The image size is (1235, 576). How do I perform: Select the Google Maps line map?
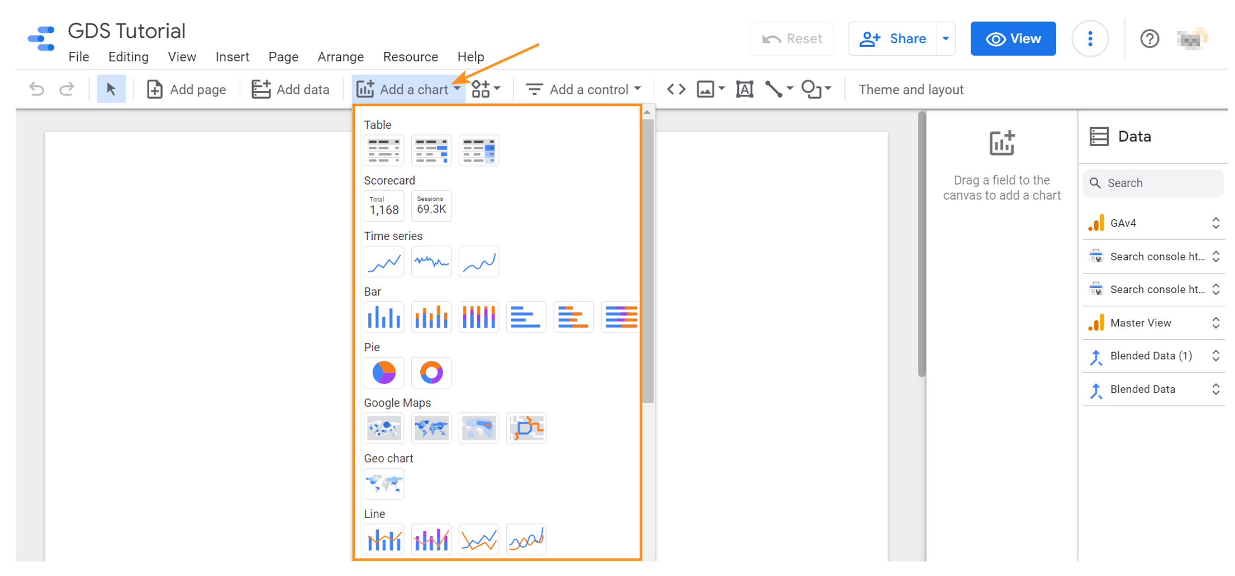(x=526, y=428)
